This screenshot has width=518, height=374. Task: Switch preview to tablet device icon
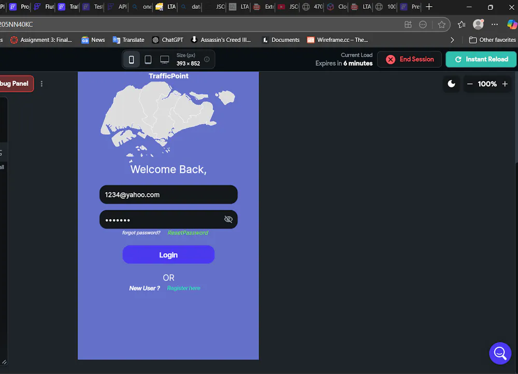point(148,60)
